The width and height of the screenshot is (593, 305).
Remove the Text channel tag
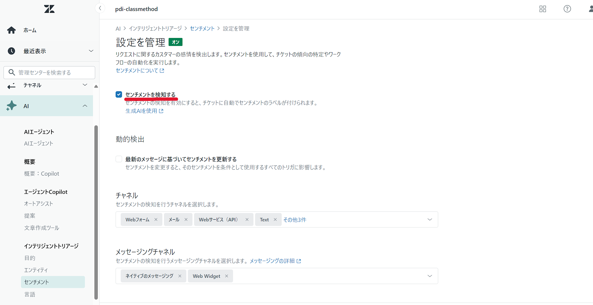pyautogui.click(x=275, y=220)
